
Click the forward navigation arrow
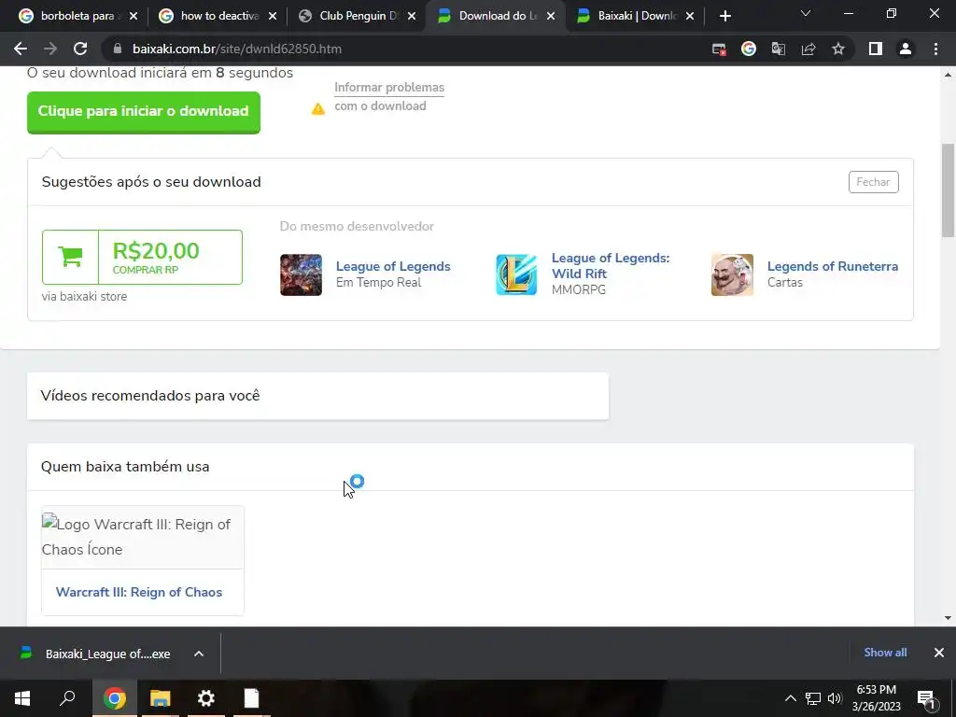pos(50,49)
